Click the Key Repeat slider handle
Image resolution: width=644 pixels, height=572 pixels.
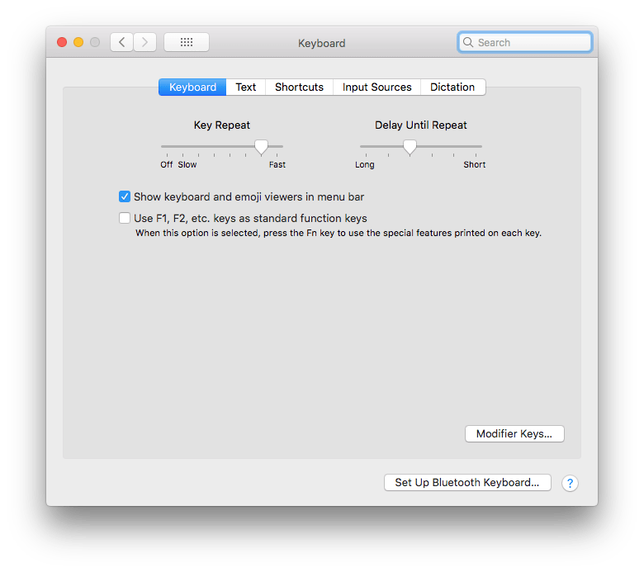[261, 147]
